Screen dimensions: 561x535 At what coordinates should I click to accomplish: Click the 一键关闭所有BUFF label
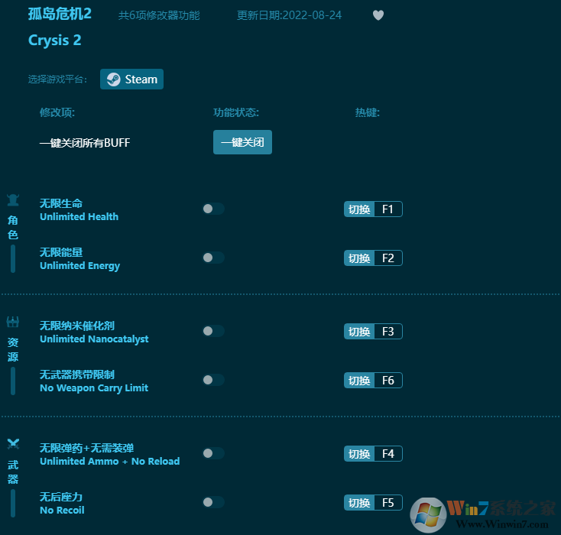[85, 143]
